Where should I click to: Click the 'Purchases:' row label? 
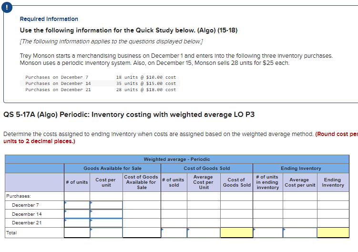(19, 196)
